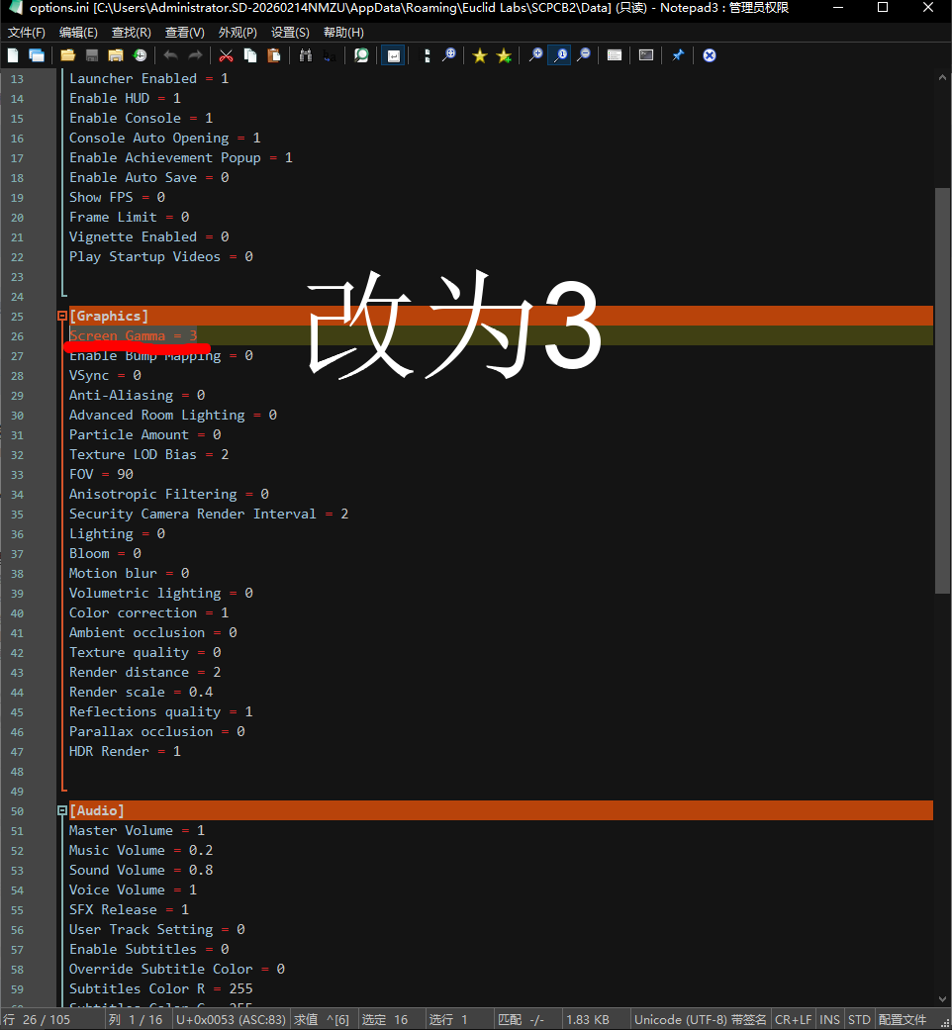952x1030 pixels.
Task: Open find with the binoculars icon
Action: pos(306,55)
